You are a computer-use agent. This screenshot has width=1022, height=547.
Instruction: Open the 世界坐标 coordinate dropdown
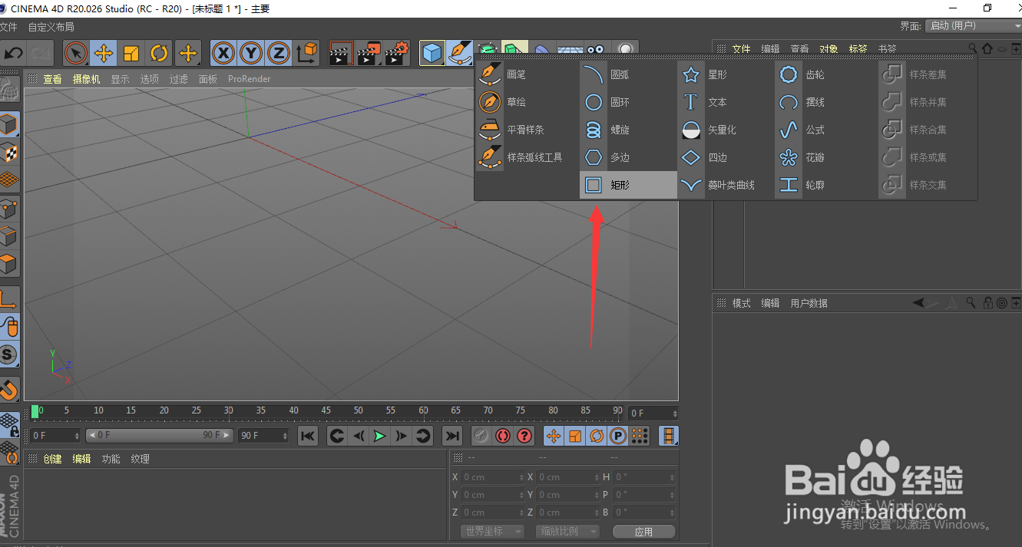click(x=492, y=531)
